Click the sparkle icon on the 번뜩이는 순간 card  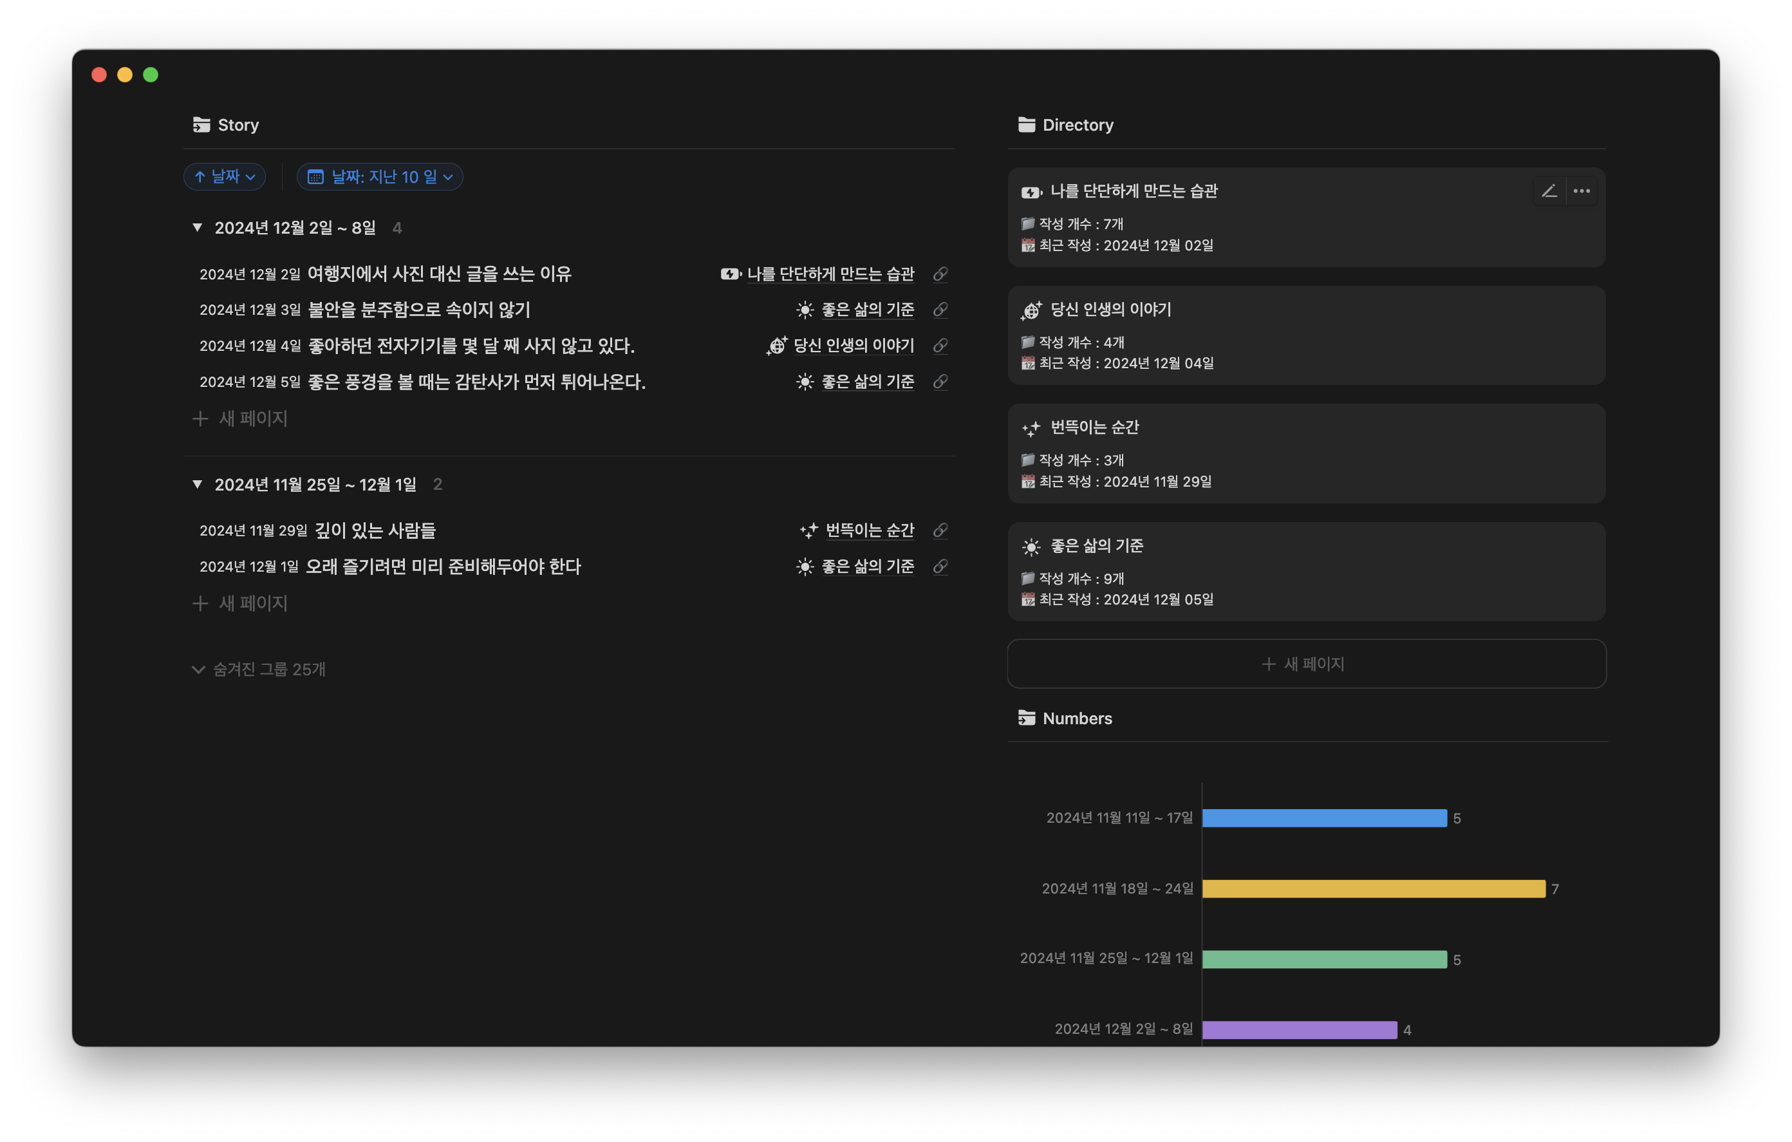1031,428
